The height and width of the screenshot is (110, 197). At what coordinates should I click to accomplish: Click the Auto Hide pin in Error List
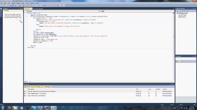click(172, 84)
